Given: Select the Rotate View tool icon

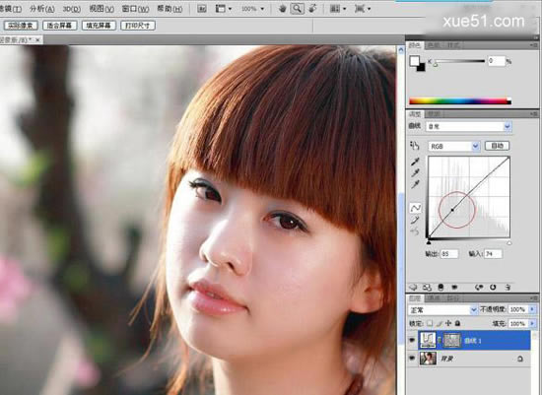Looking at the screenshot, I should tap(312, 9).
